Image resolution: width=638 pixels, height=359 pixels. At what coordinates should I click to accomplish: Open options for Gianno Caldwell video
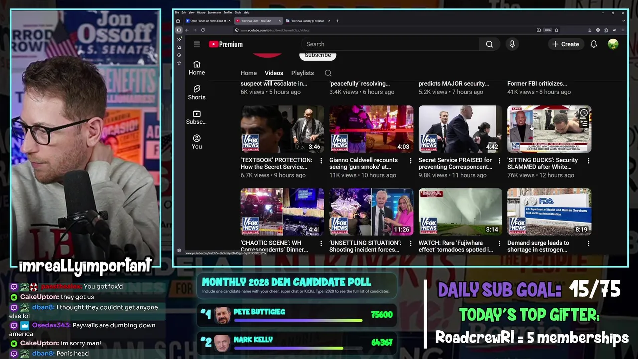click(410, 161)
